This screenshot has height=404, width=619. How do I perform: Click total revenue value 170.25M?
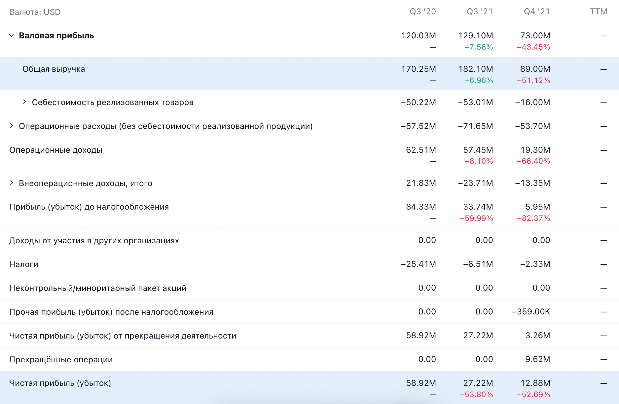419,69
